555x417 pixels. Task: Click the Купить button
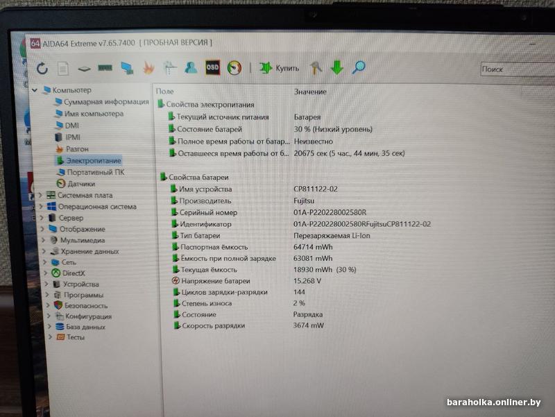click(280, 67)
